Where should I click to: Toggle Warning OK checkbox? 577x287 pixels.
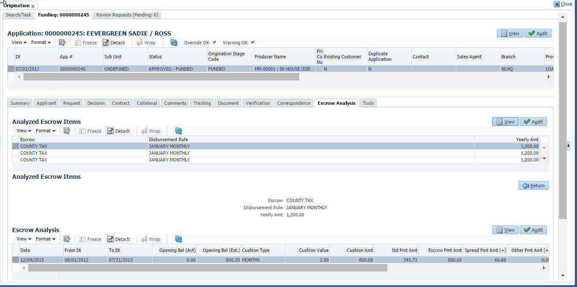tap(253, 42)
